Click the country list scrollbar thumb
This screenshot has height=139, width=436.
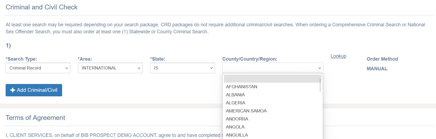pyautogui.click(x=320, y=85)
